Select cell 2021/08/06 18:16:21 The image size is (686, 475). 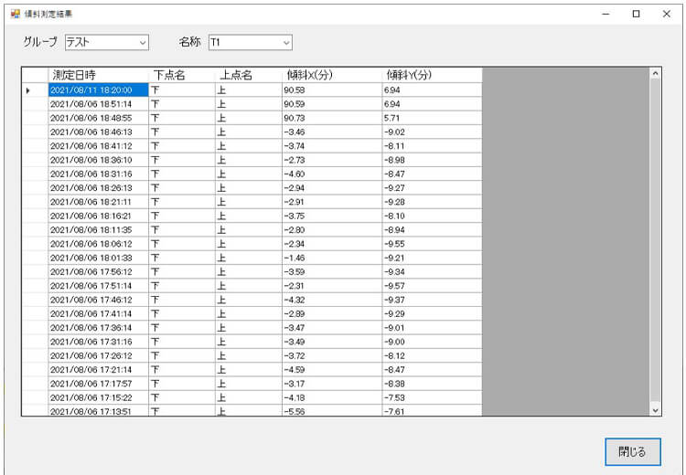99,216
